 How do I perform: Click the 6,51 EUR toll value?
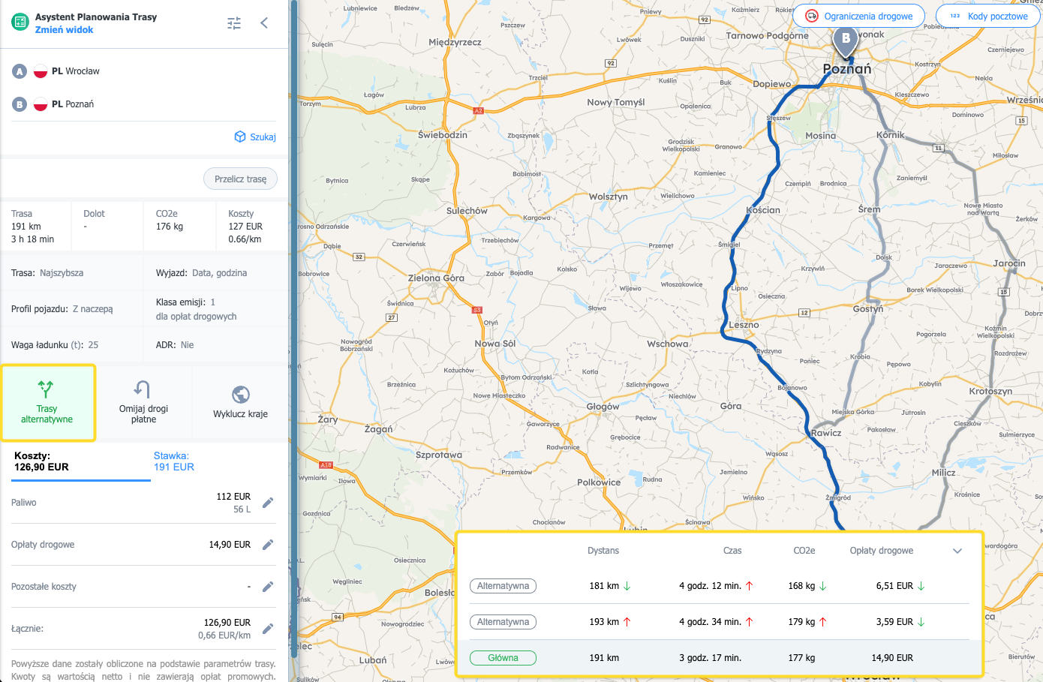tap(894, 586)
